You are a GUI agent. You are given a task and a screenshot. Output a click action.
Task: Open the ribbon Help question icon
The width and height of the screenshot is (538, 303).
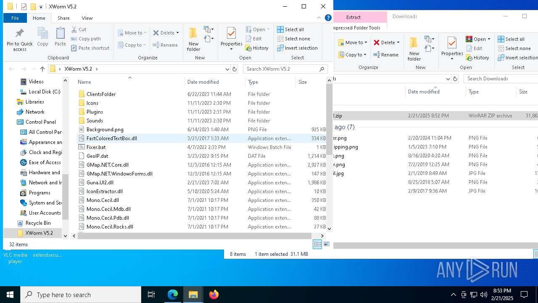(328, 18)
